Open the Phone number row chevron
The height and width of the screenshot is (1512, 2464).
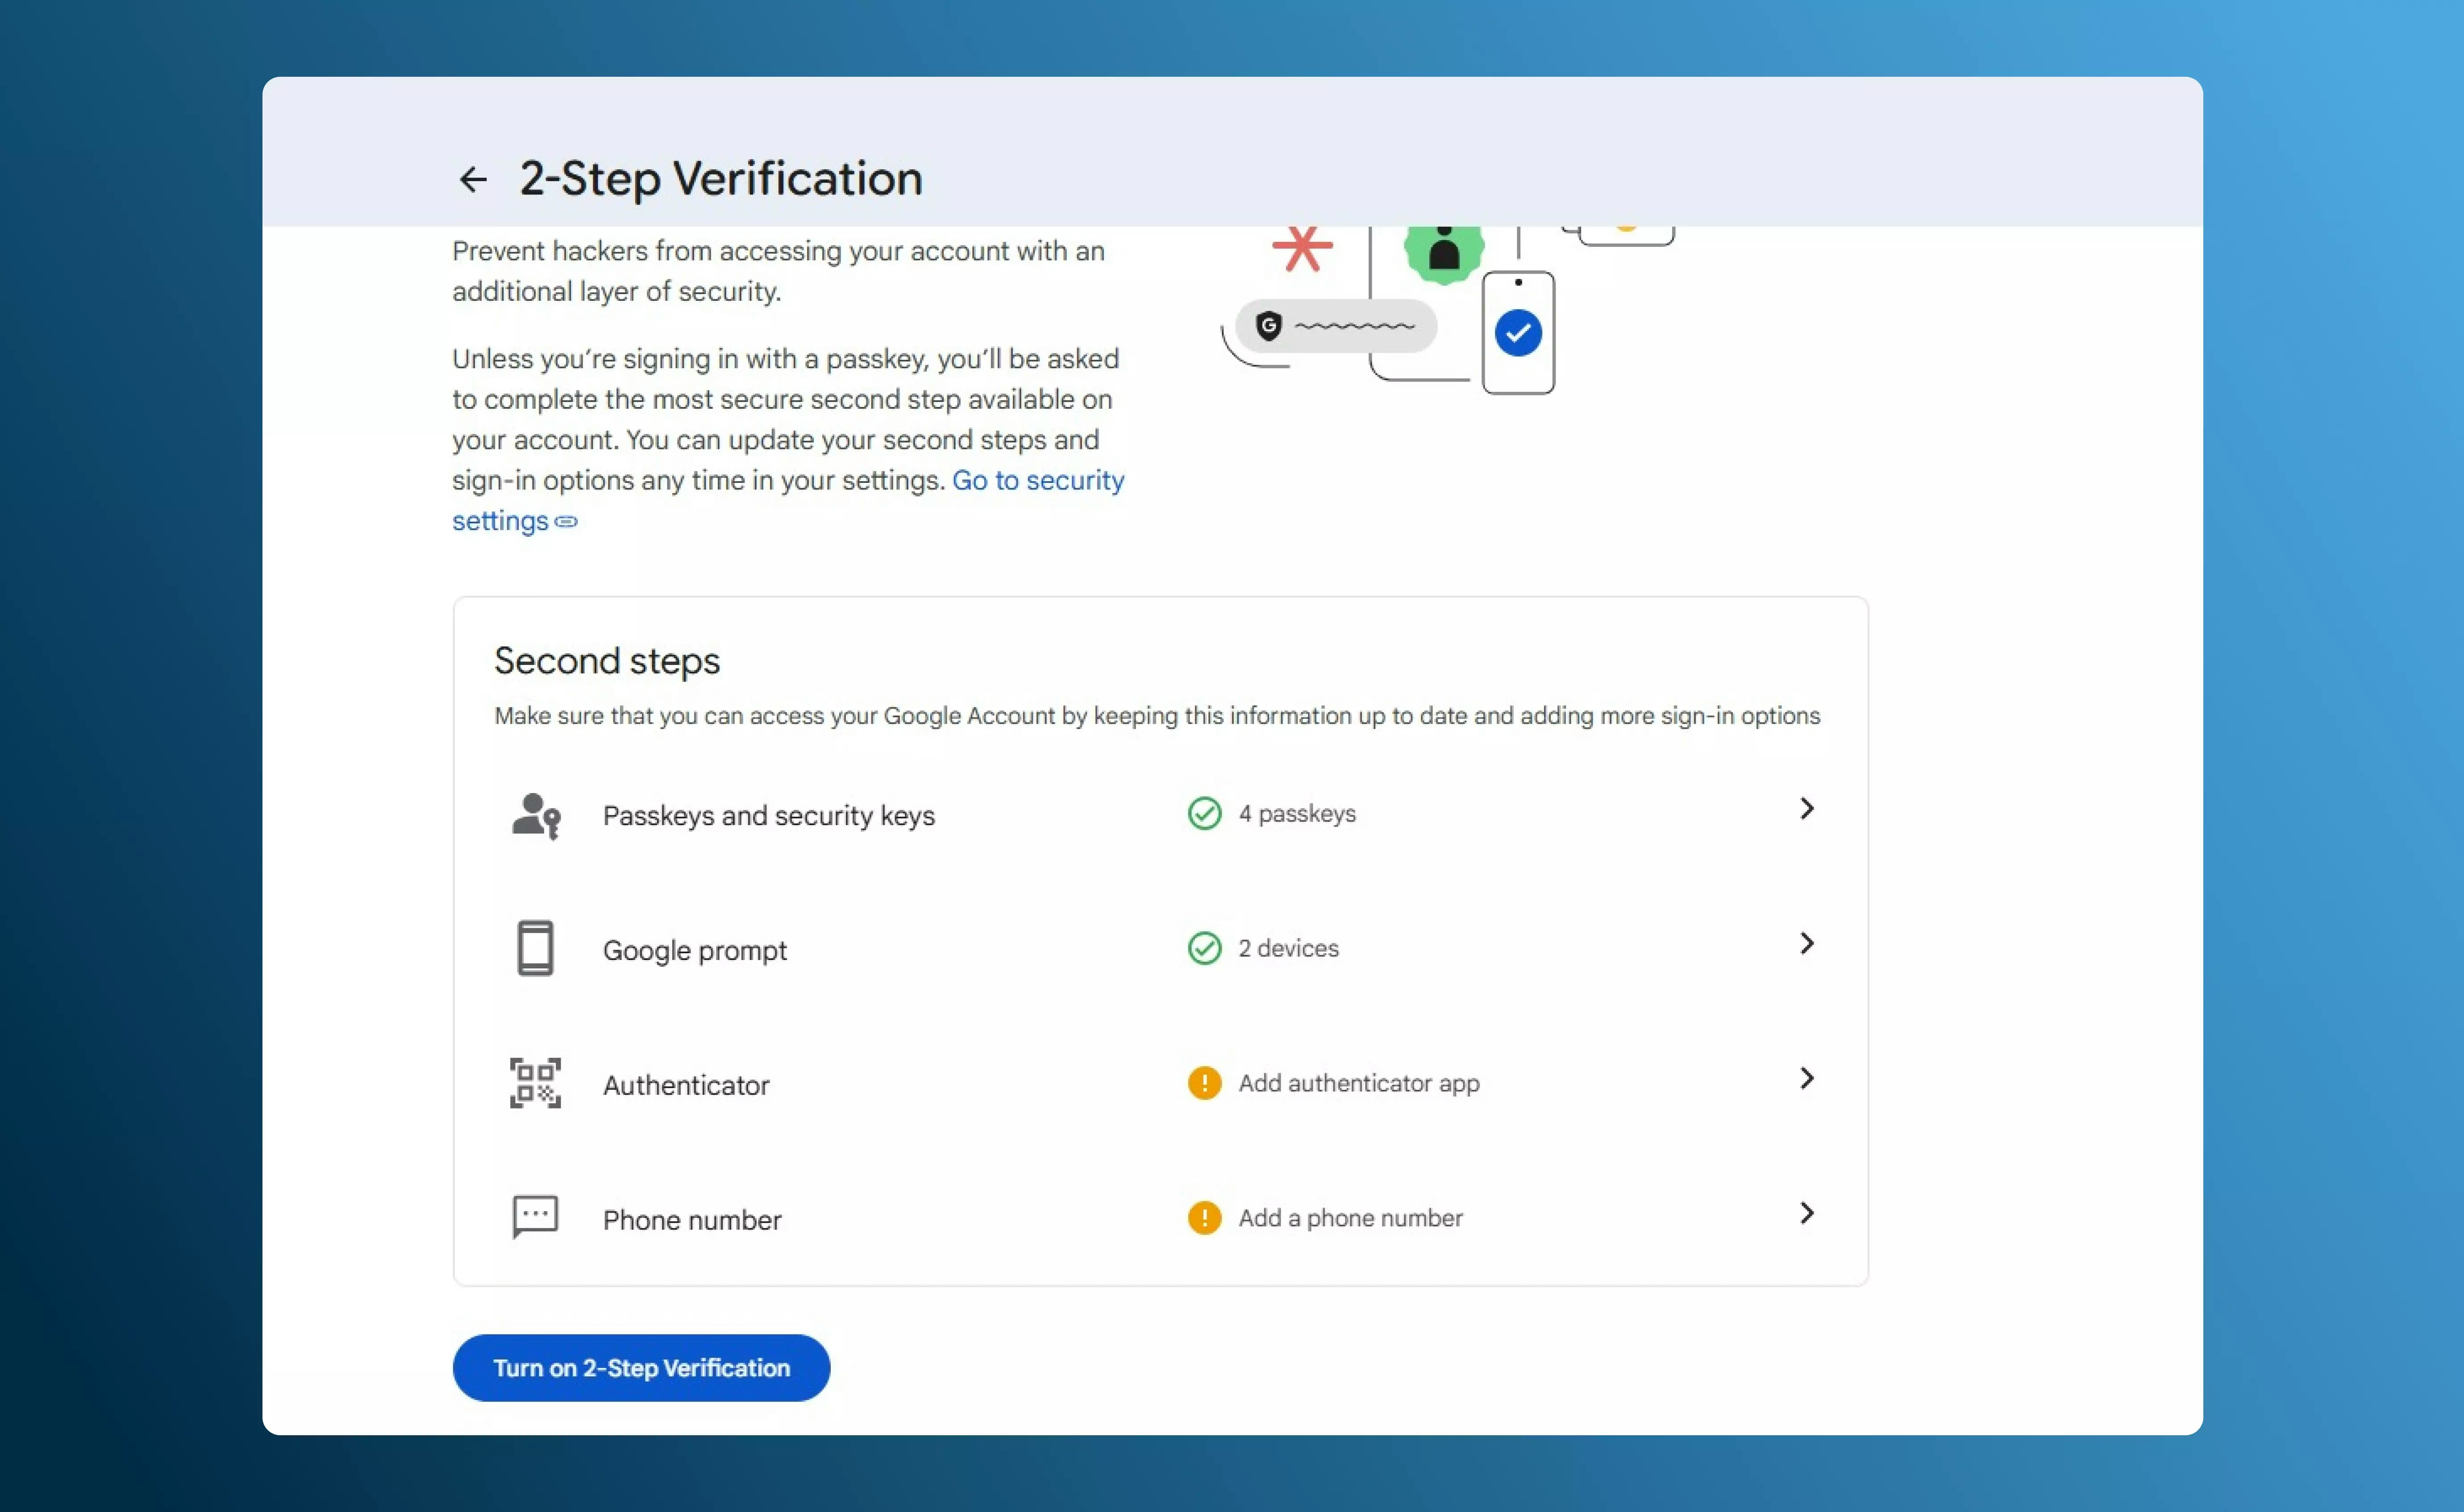(1806, 1213)
